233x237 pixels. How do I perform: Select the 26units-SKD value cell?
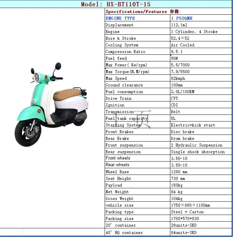(x=201, y=225)
